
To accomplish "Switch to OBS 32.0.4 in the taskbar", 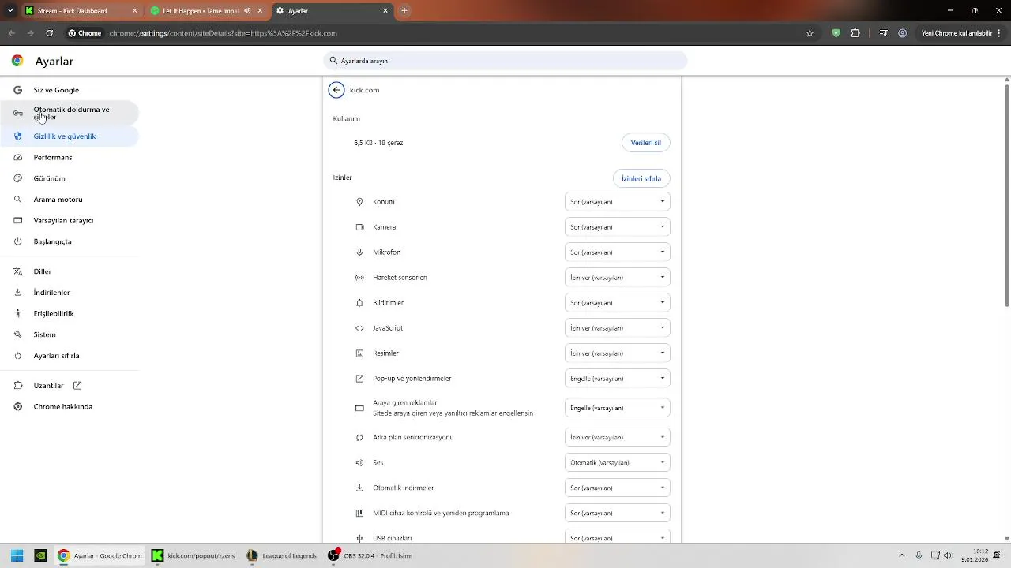I will 370,555.
